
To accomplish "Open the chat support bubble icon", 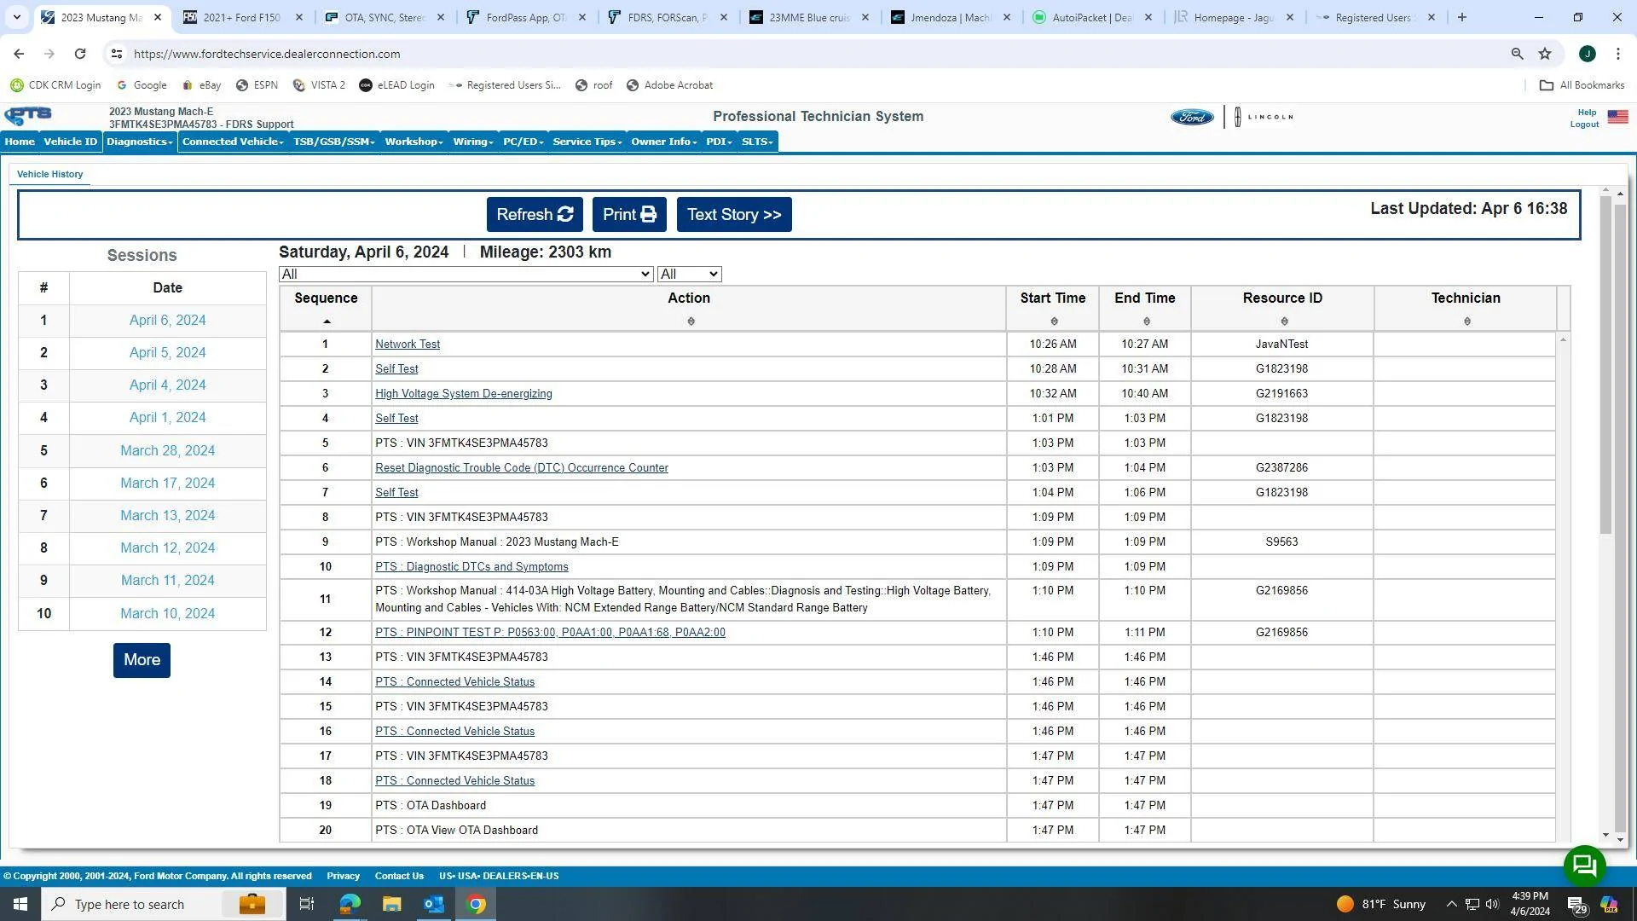I will coord(1584,866).
